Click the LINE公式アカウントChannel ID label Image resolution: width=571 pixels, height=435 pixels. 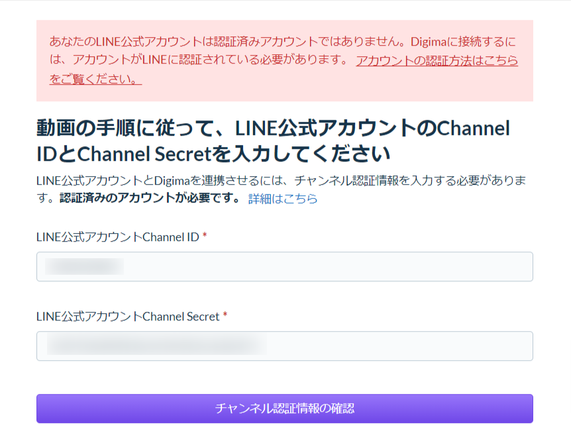click(118, 237)
